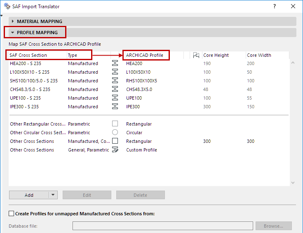Click the Add button
The height and width of the screenshot is (233, 303).
tap(29, 195)
